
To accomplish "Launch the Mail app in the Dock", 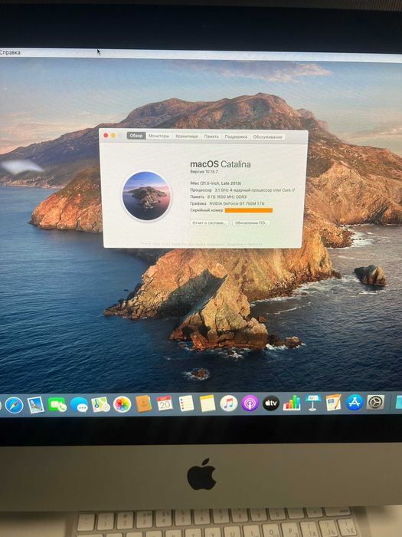I will click(x=36, y=405).
